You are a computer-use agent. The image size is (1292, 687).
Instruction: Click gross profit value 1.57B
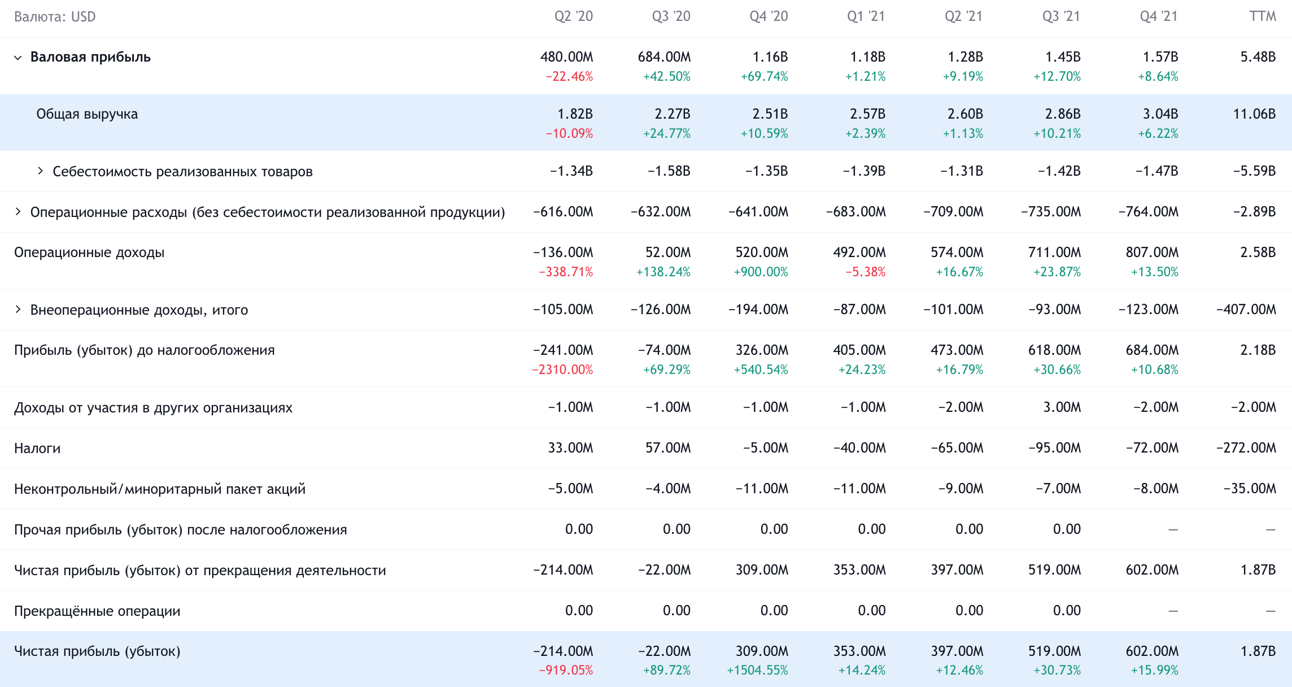1160,57
